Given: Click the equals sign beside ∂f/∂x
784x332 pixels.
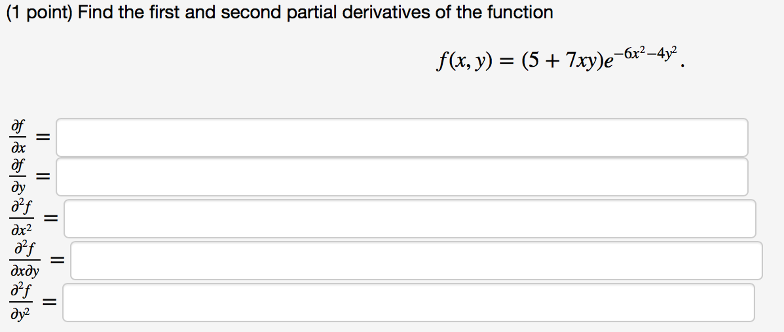Looking at the screenshot, I should (x=43, y=137).
